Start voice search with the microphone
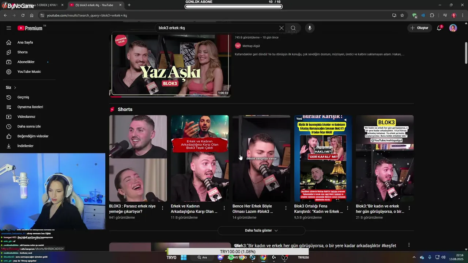 click(x=310, y=28)
